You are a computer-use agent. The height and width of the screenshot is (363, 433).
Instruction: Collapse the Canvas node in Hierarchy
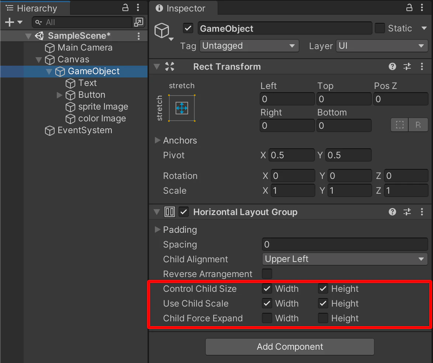[39, 60]
